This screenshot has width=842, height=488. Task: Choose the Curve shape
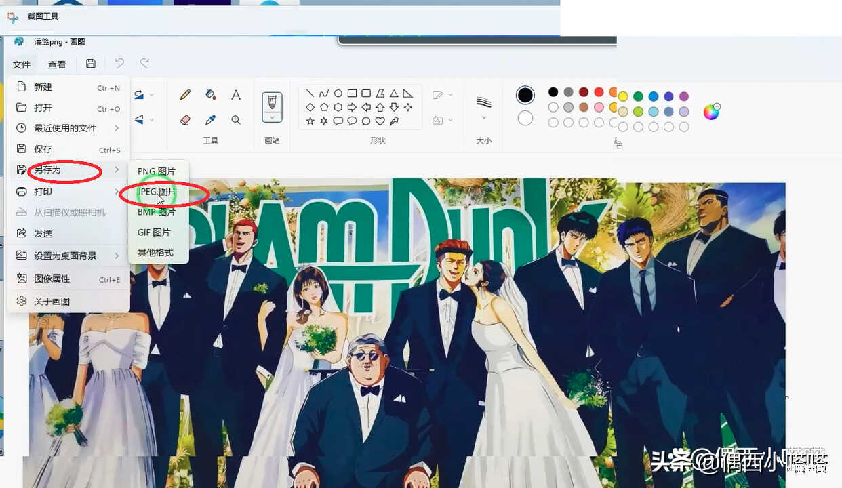(324, 94)
